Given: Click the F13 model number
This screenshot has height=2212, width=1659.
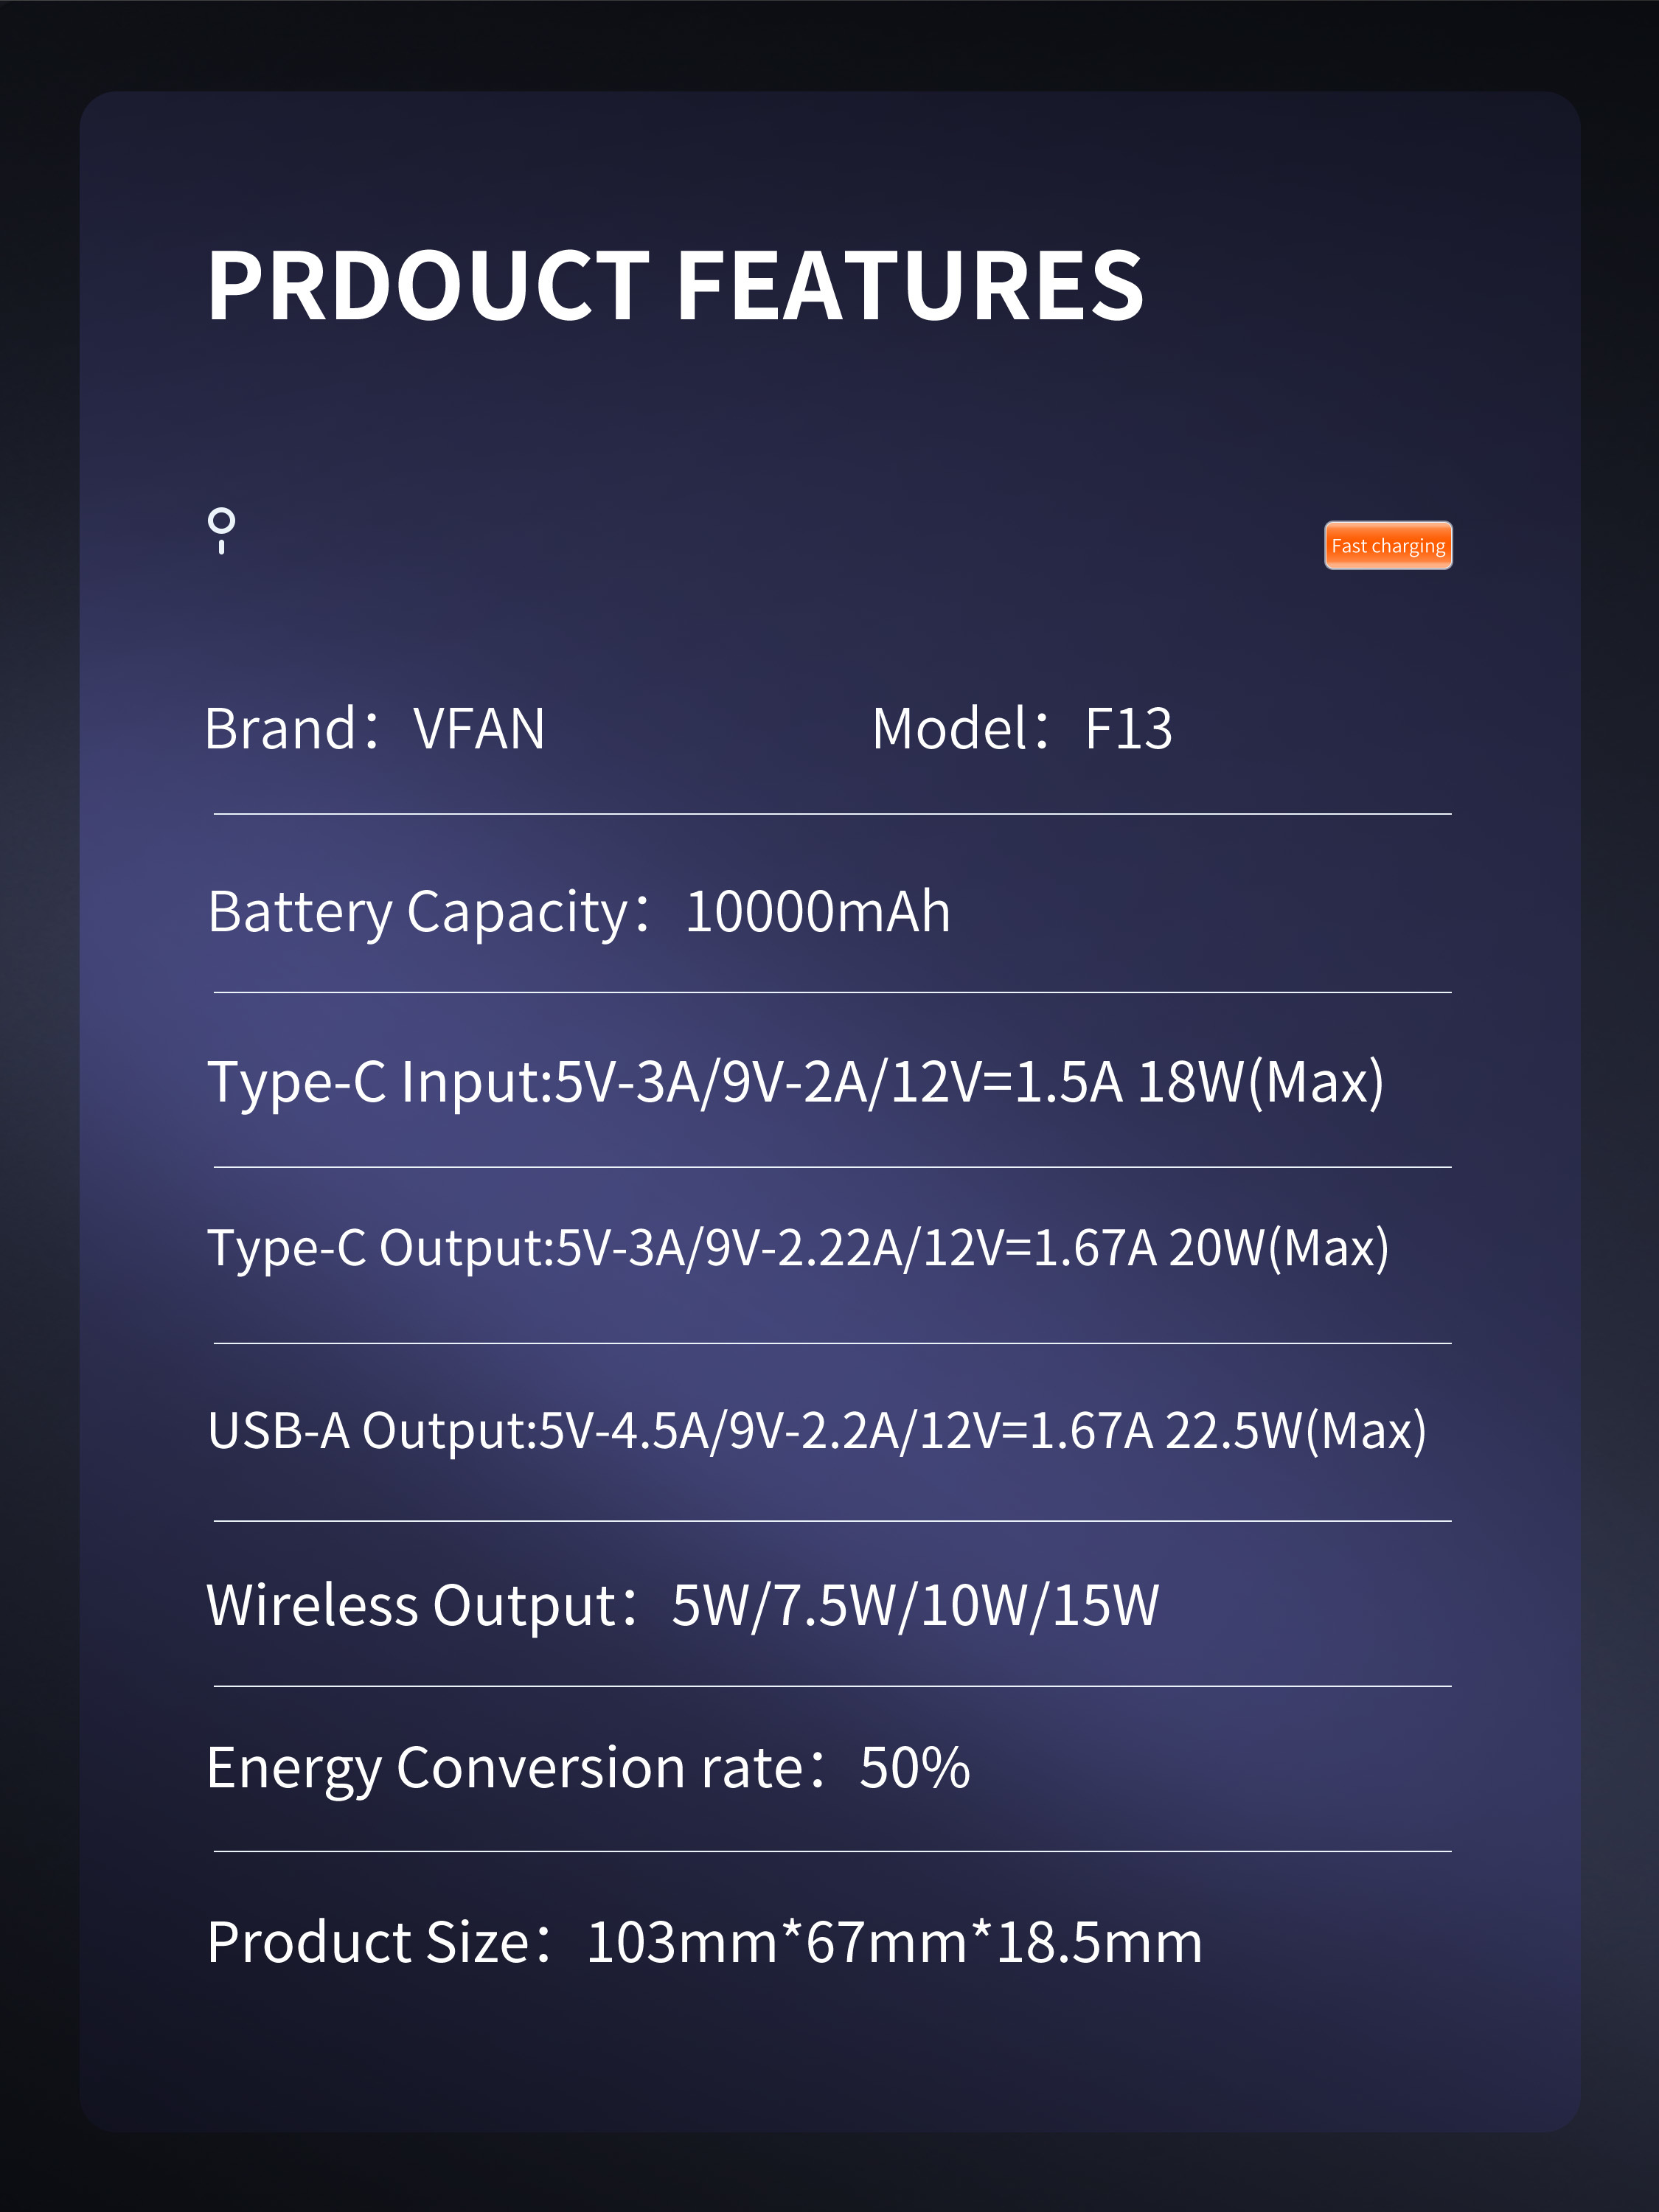Looking at the screenshot, I should coord(1129,729).
